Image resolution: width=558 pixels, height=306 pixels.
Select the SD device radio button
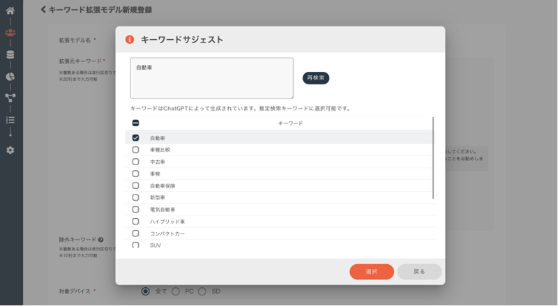click(202, 291)
